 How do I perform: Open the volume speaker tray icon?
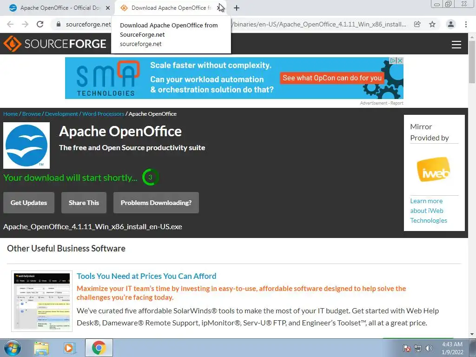tap(429, 348)
